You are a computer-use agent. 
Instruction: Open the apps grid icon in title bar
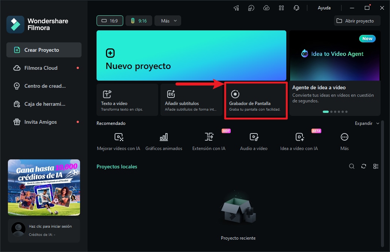click(x=281, y=8)
